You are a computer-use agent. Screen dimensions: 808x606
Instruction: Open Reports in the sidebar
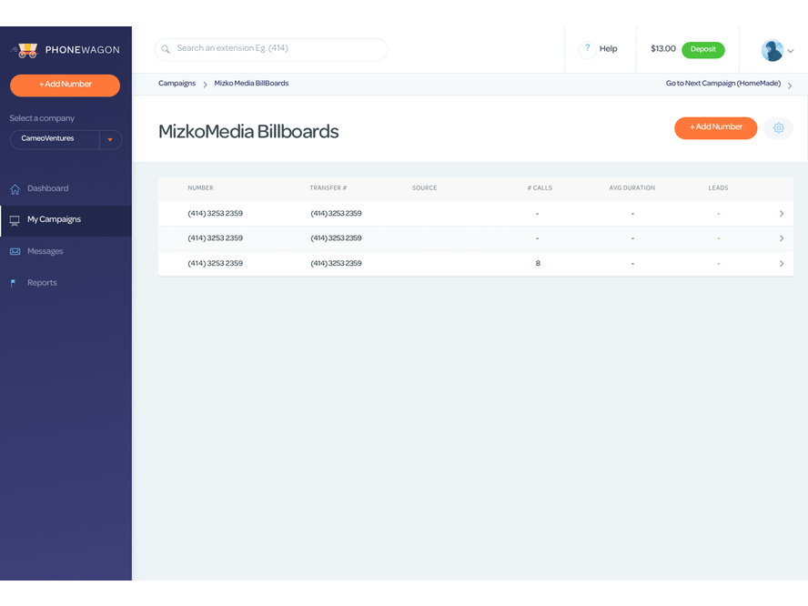pos(42,283)
